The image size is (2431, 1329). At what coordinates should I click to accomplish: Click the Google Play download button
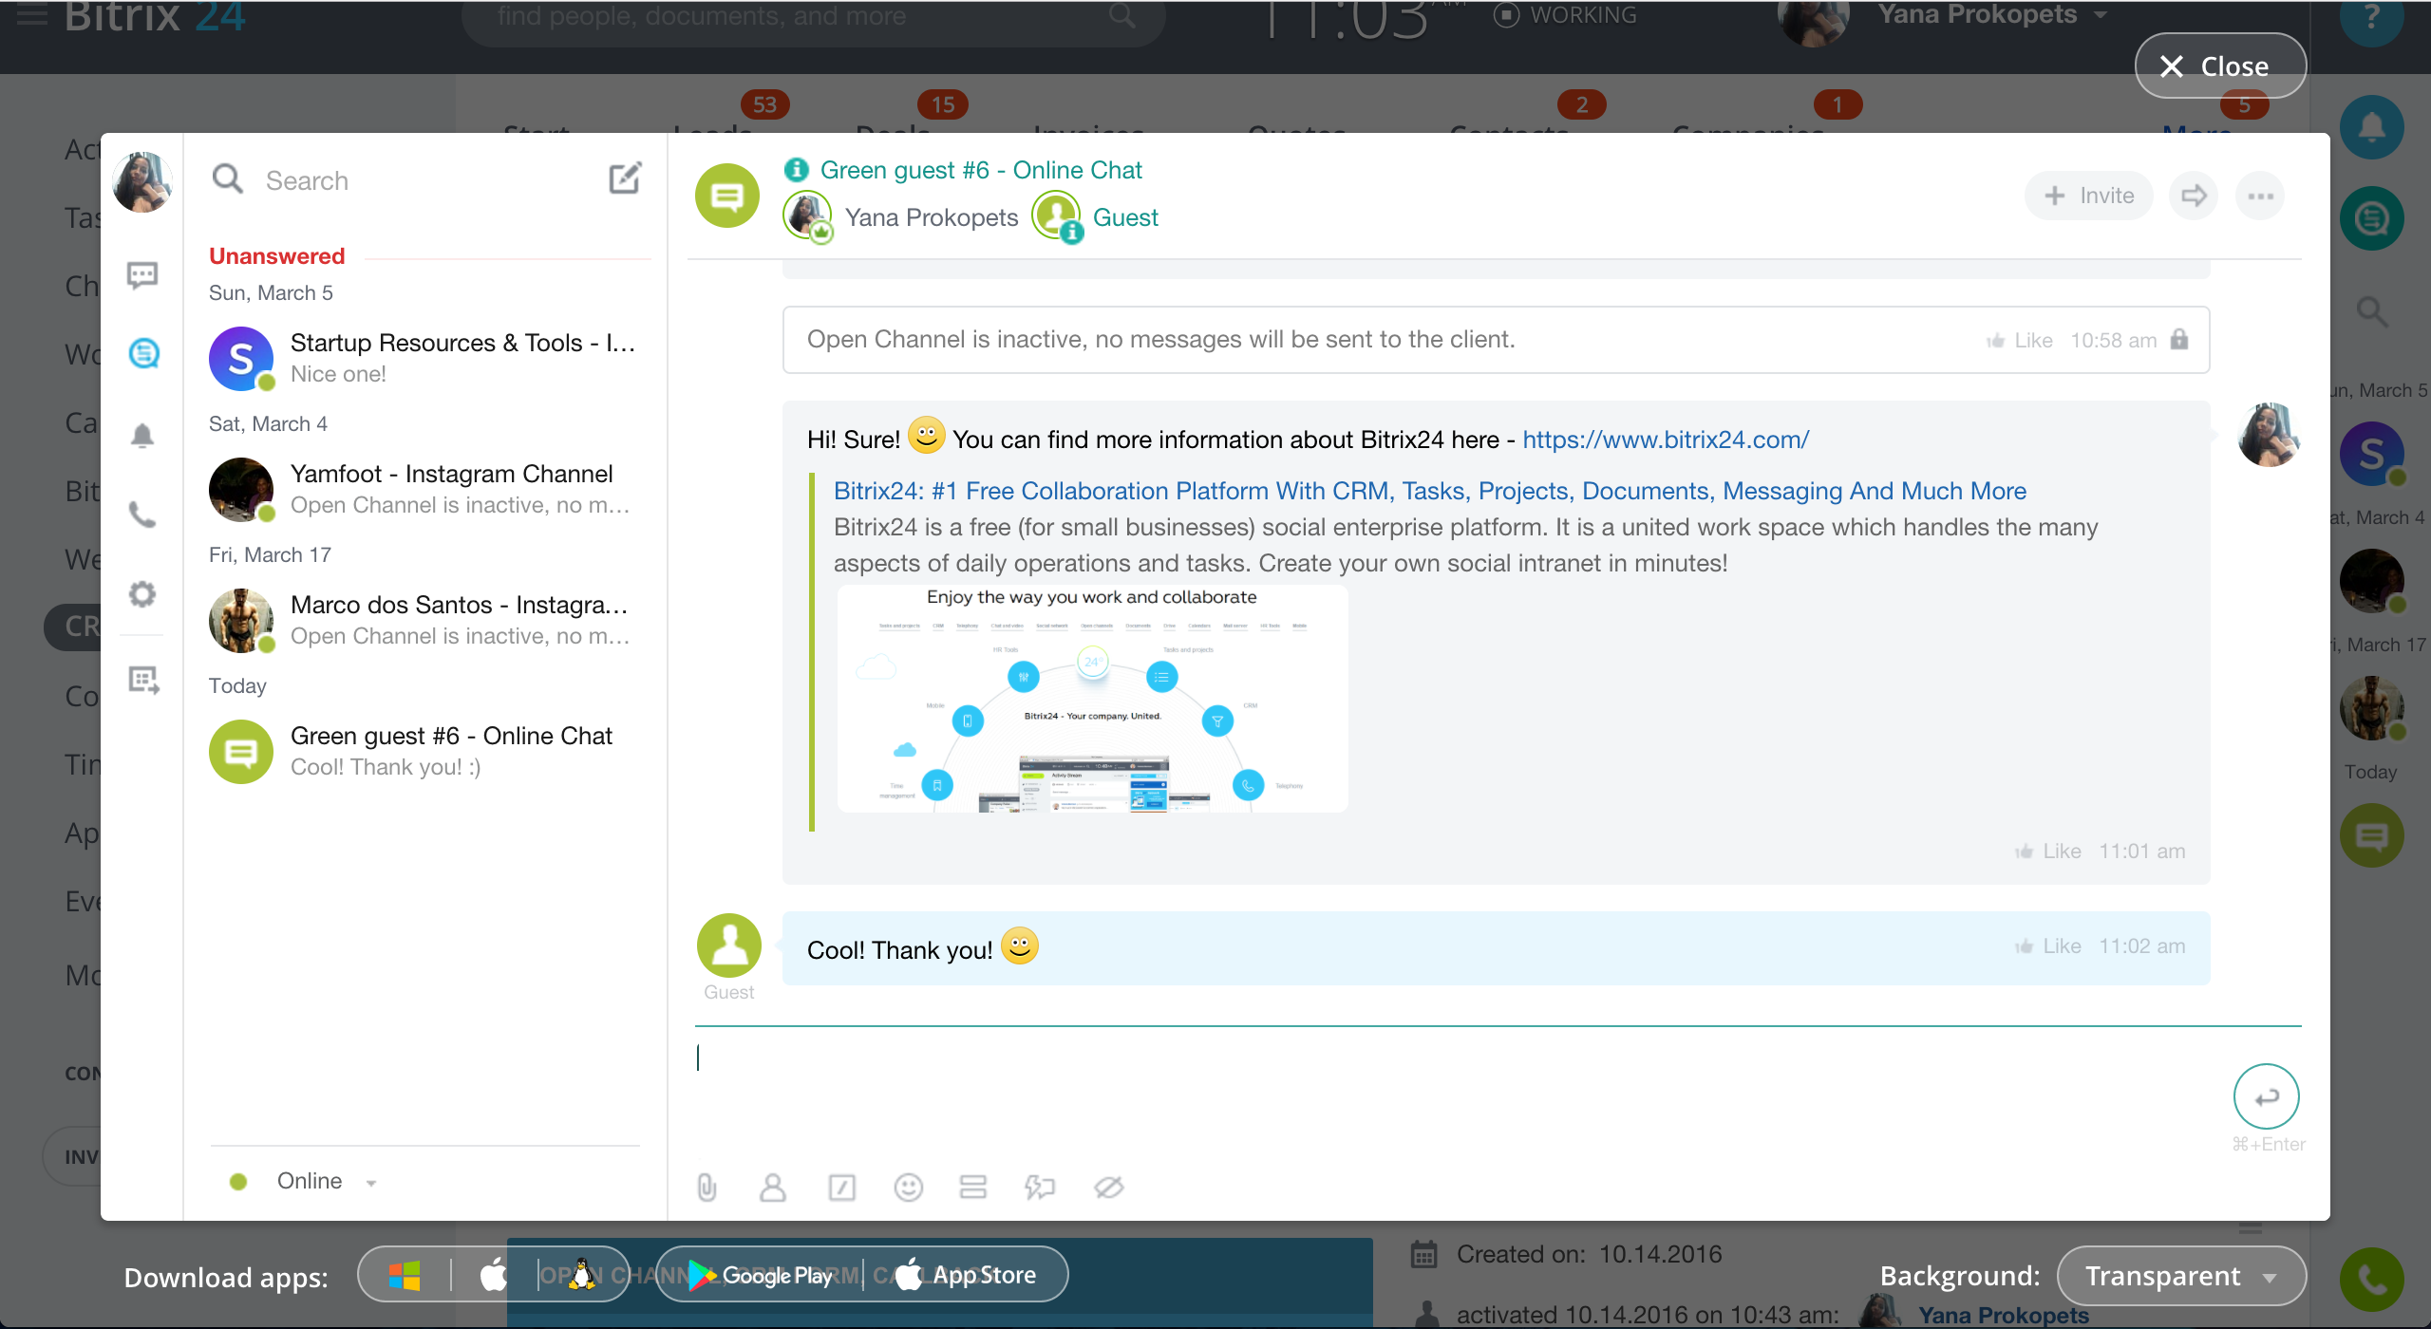click(760, 1275)
